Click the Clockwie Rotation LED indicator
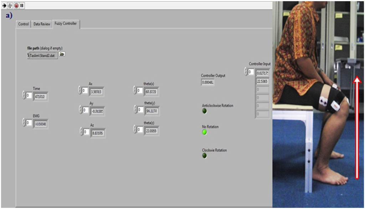 pos(205,156)
